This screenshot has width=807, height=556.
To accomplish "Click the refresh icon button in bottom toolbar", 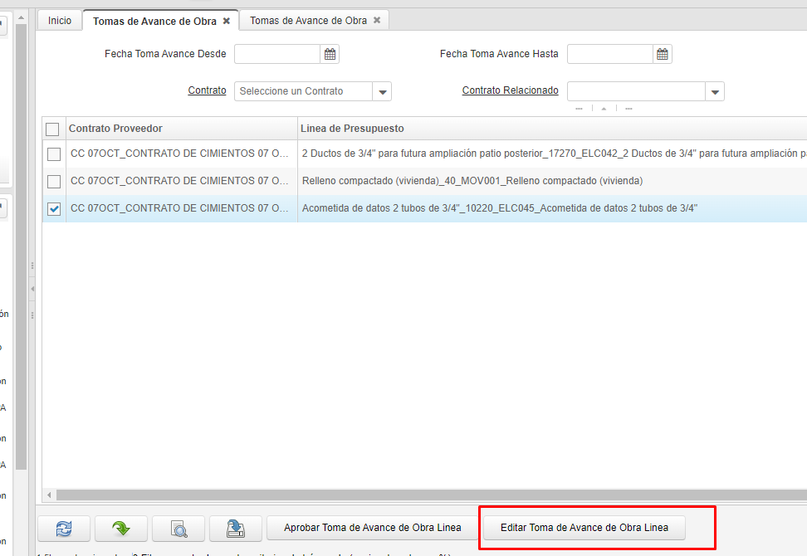I will pyautogui.click(x=64, y=528).
